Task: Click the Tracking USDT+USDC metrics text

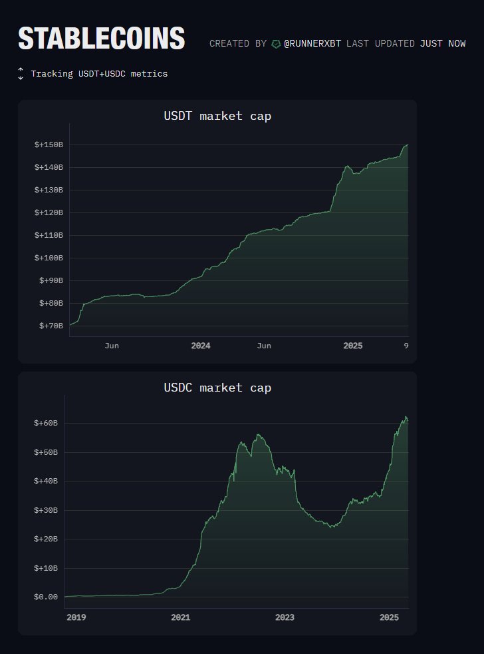Action: point(99,74)
